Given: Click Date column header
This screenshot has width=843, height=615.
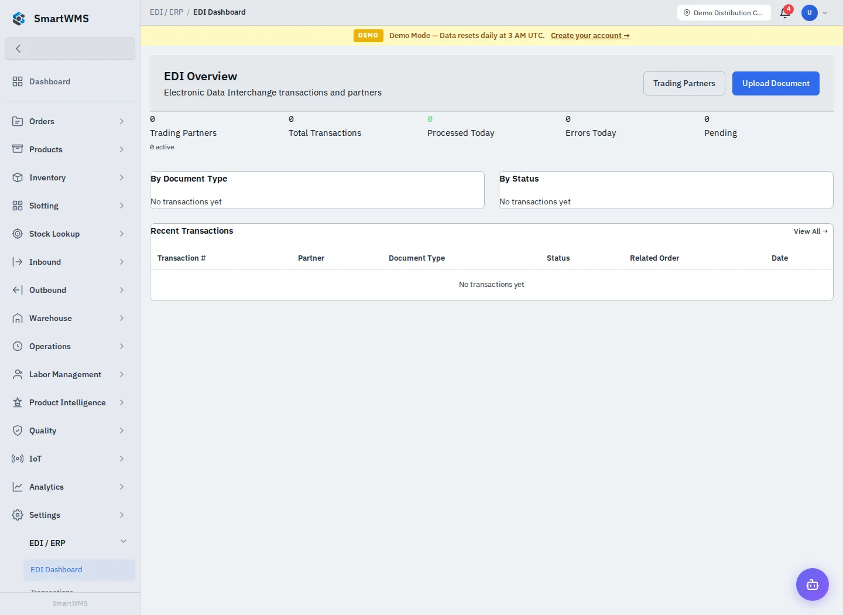Looking at the screenshot, I should coord(780,258).
